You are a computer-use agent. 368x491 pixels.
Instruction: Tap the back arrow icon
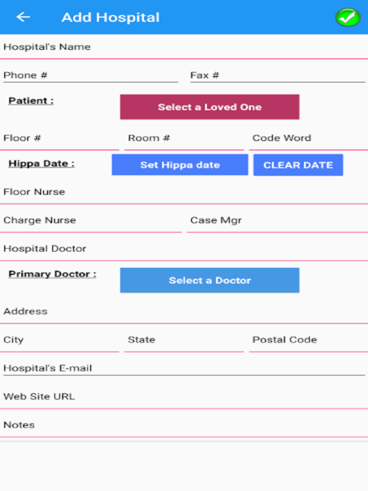pos(23,17)
